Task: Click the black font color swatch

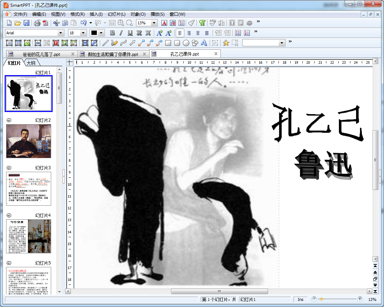Action: click(94, 33)
